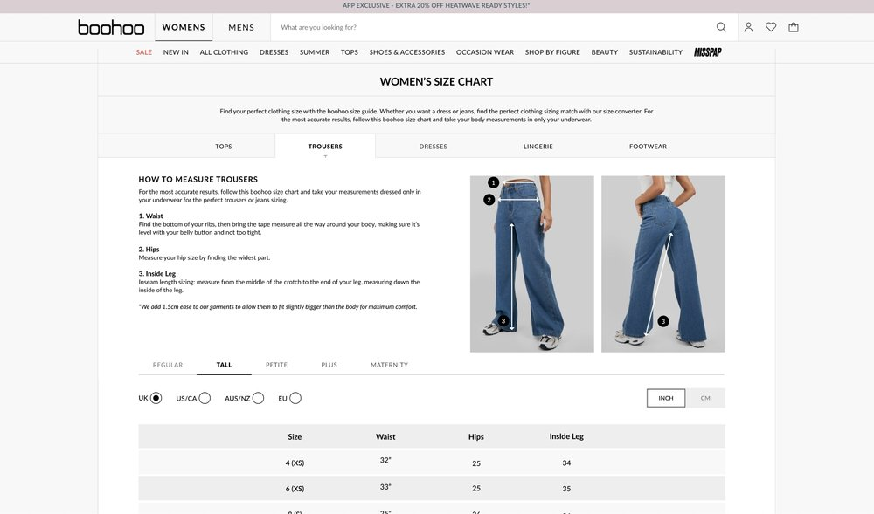Open the Lingerie size chart tab
This screenshot has height=514, width=874.
[538, 147]
